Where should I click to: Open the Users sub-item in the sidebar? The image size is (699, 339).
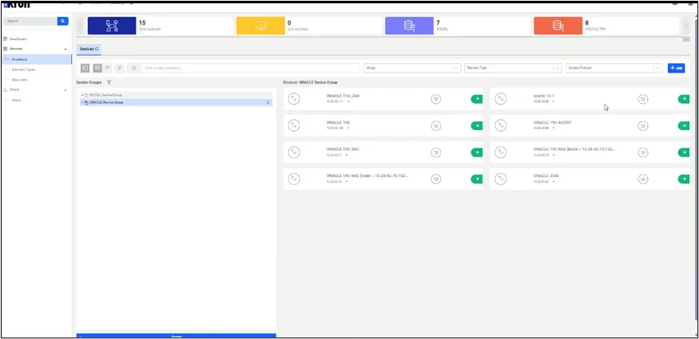click(17, 100)
